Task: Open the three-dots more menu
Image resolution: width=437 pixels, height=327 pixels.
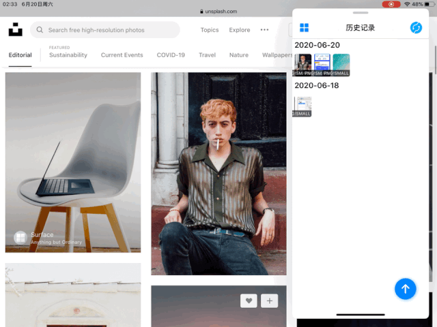Action: coord(264,30)
